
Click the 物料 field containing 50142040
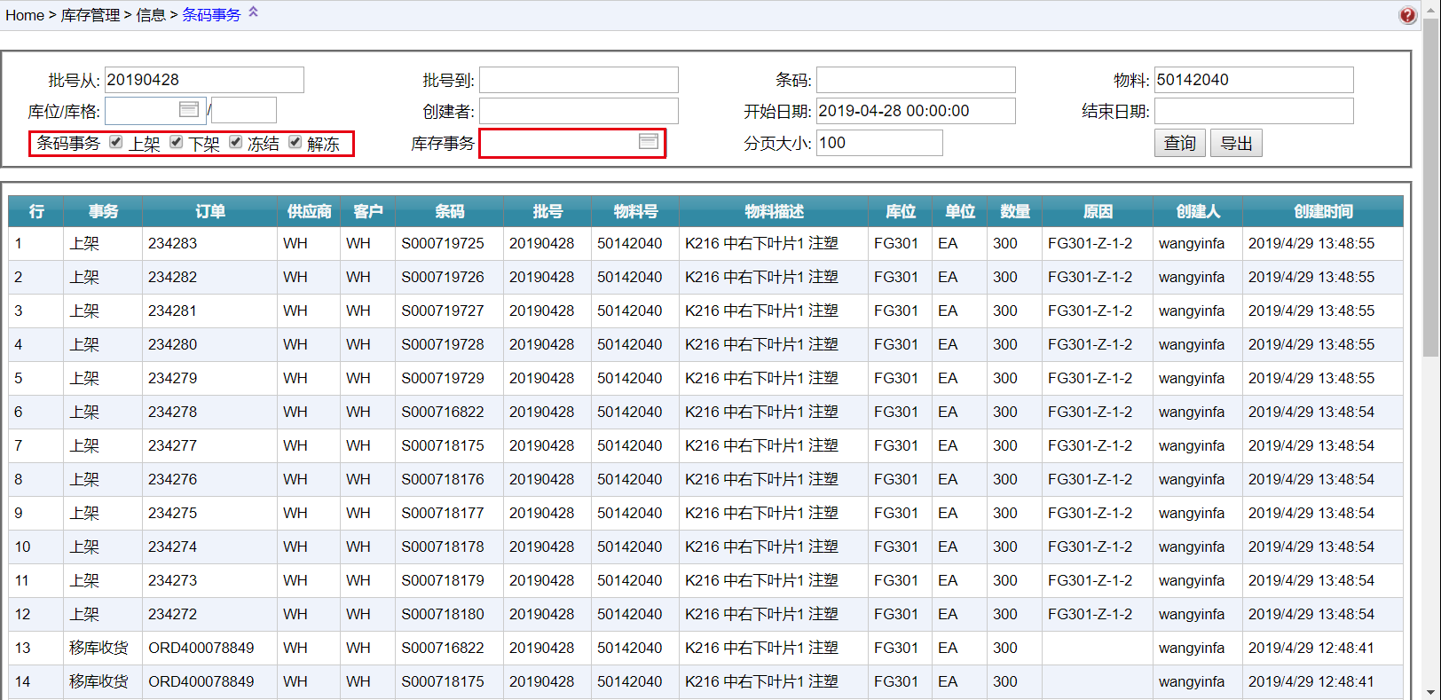click(x=1253, y=80)
